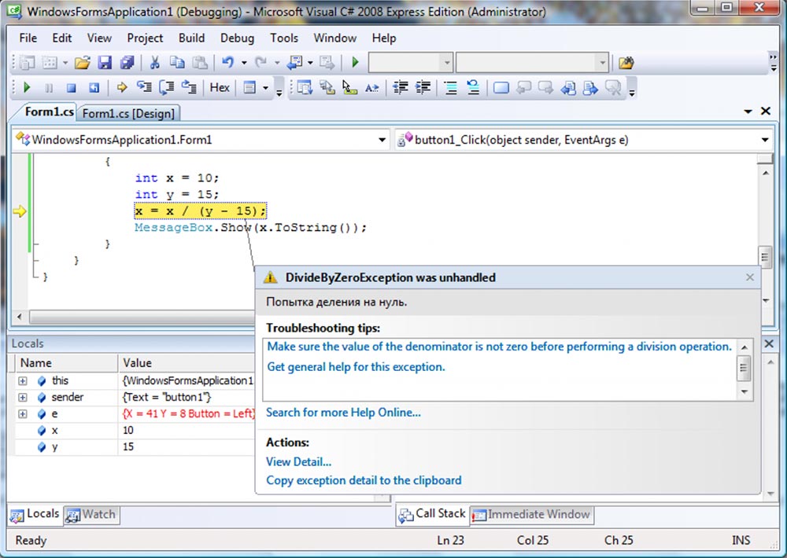
Task: Click the troubleshooting tips scrollbar down arrow
Action: coord(745,392)
